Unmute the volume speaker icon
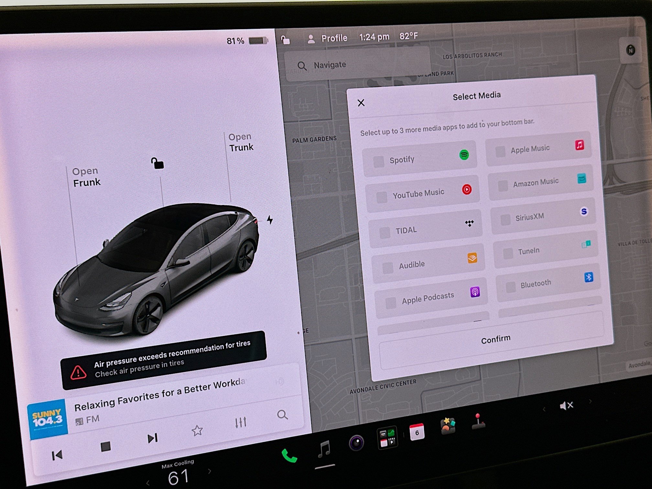Image resolution: width=652 pixels, height=489 pixels. coord(566,405)
